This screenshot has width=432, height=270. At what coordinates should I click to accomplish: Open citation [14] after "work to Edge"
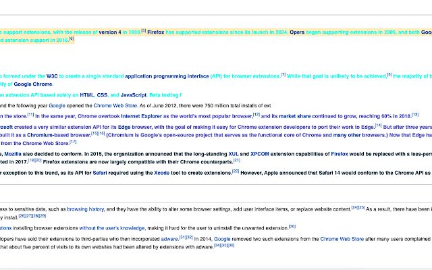click(x=378, y=126)
